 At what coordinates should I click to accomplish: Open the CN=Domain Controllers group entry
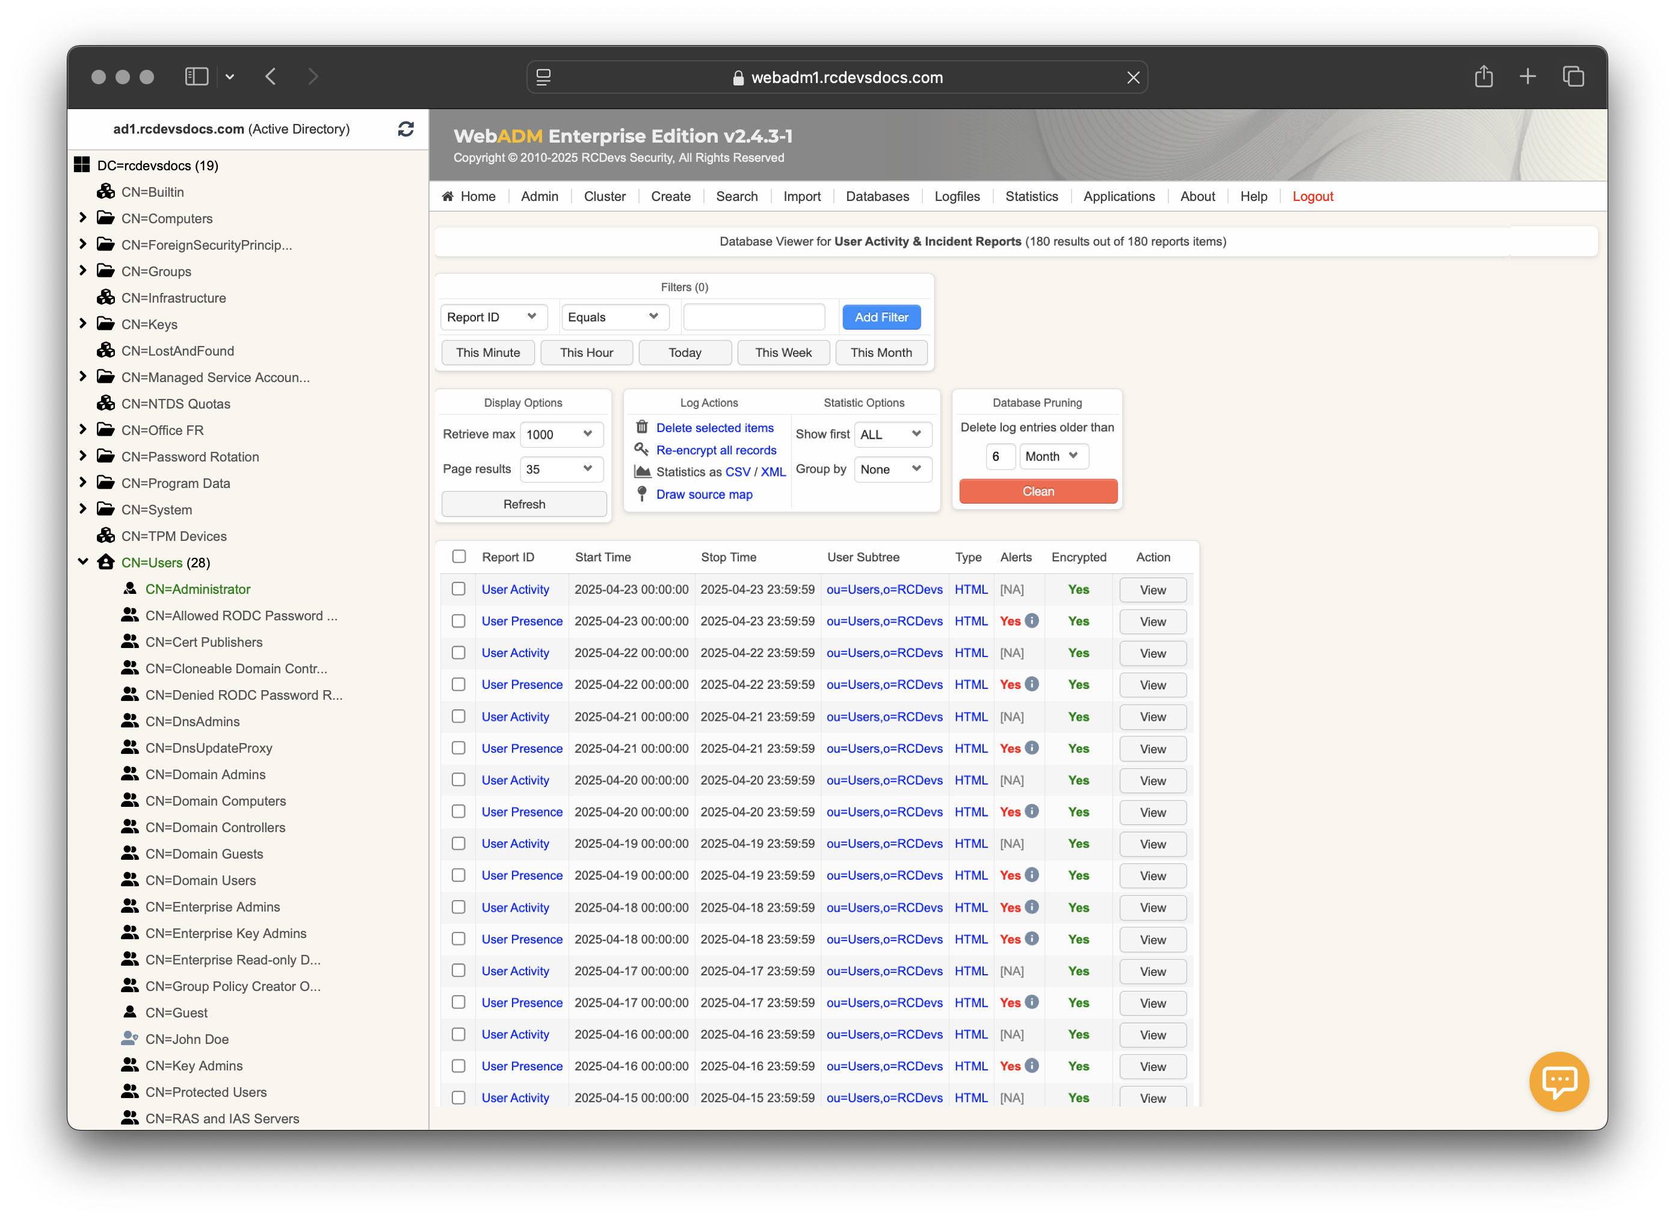click(215, 827)
